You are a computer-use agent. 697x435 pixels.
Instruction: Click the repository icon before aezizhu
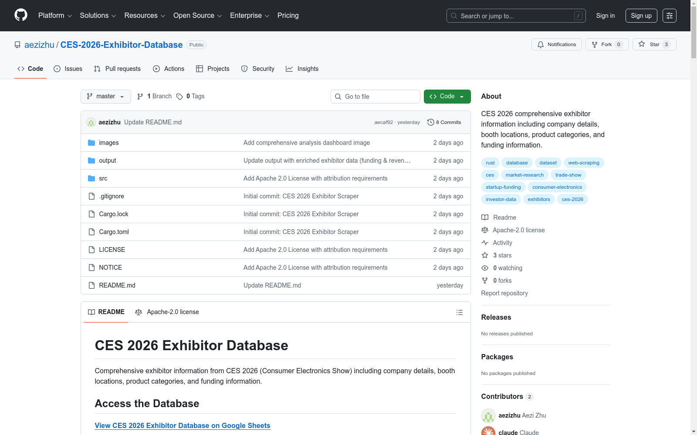(17, 45)
